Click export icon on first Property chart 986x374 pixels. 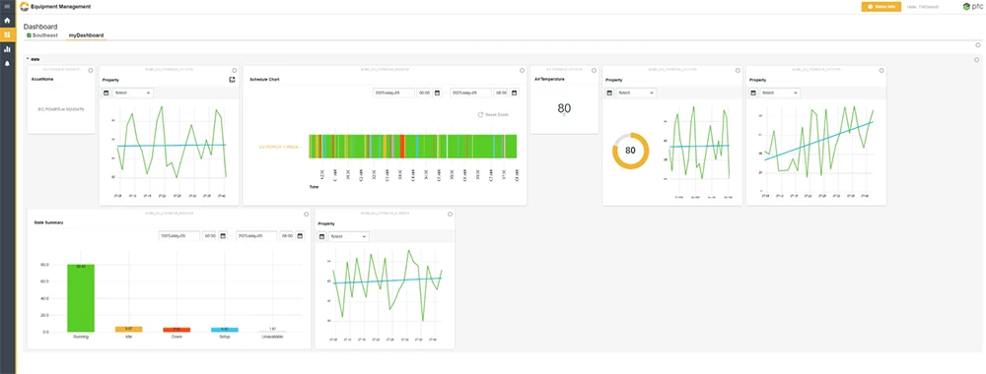[232, 80]
